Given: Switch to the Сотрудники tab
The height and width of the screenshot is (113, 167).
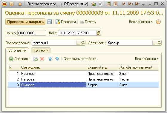Looking at the screenshot, I should [17, 50].
